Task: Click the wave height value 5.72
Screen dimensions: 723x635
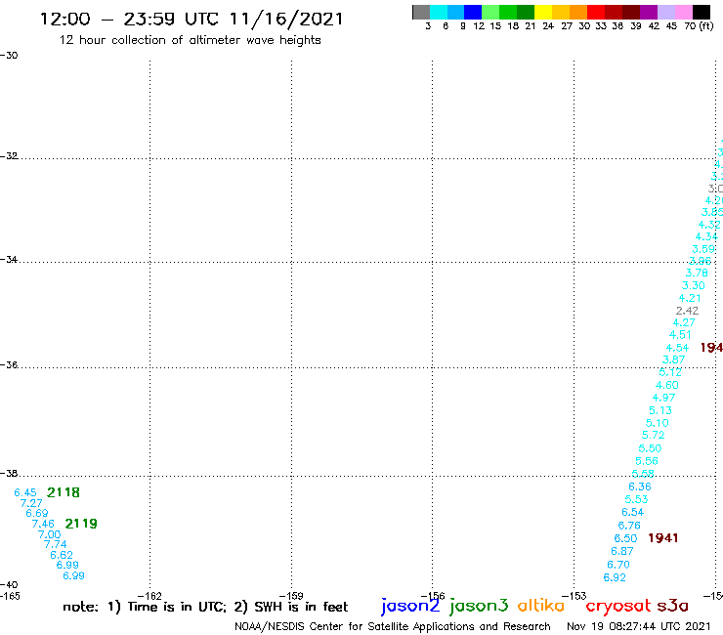Action: click(x=654, y=435)
